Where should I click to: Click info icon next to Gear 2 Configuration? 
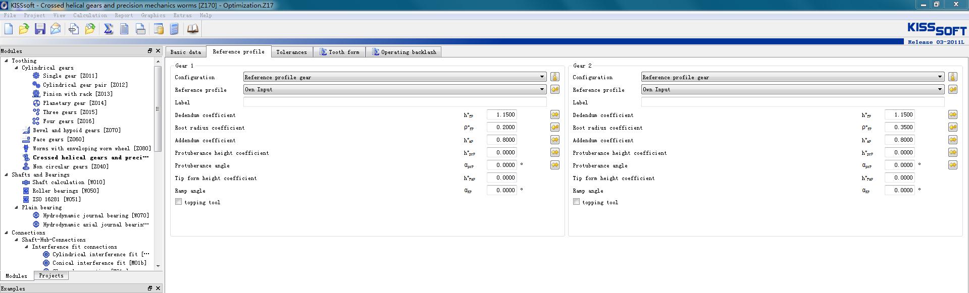coord(952,77)
